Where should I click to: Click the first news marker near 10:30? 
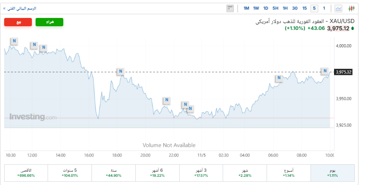tap(14, 41)
